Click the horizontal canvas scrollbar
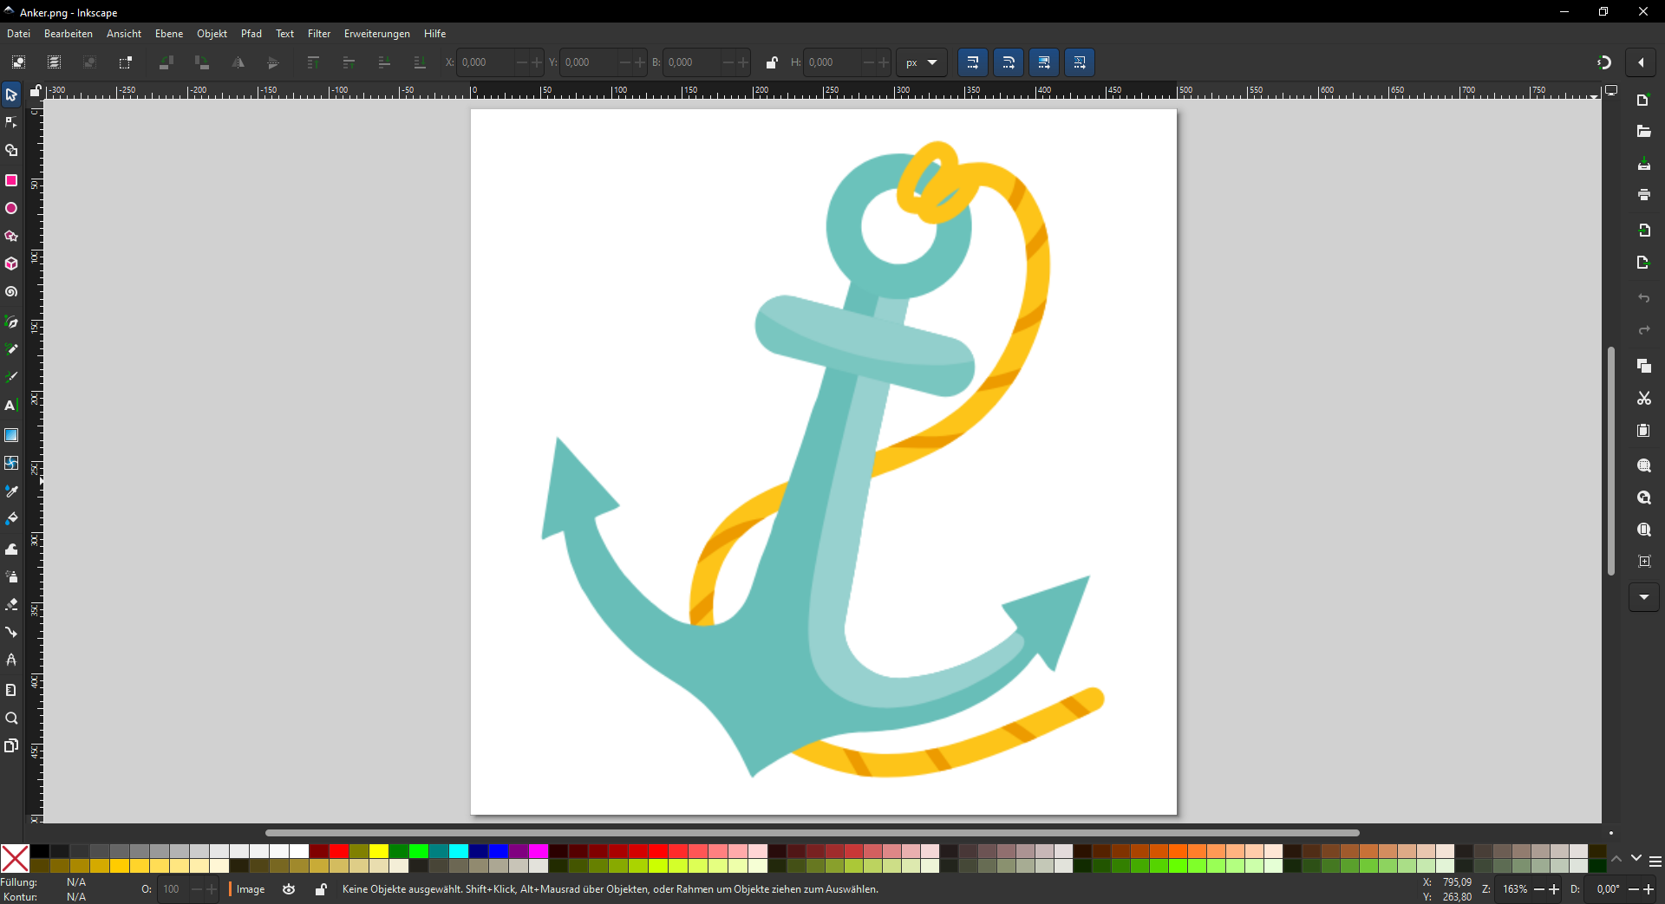The width and height of the screenshot is (1665, 904). pyautogui.click(x=812, y=833)
